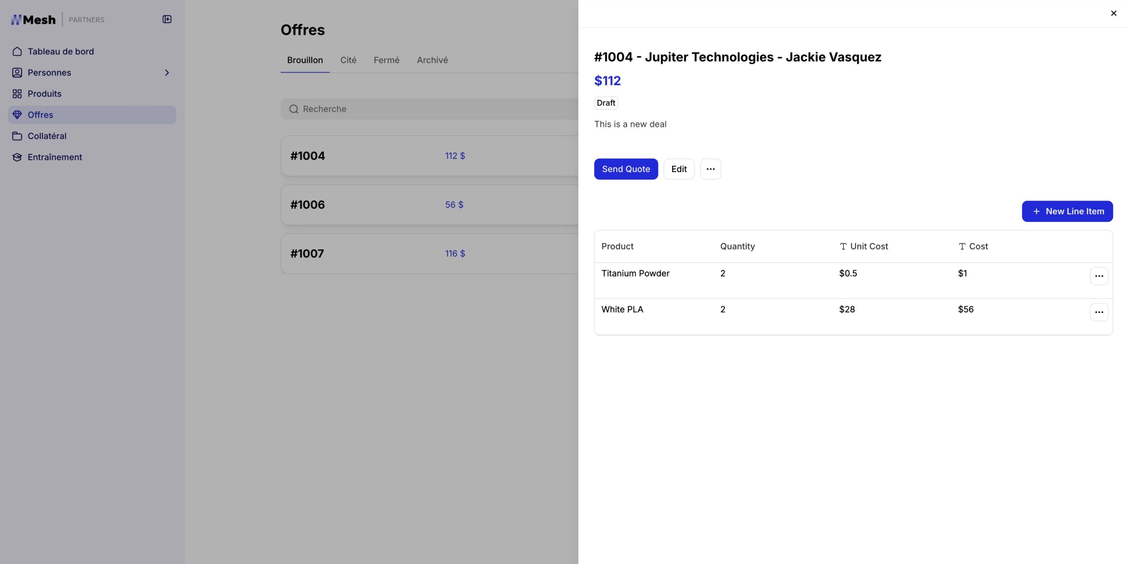Open Titanium Powder row options menu
This screenshot has width=1129, height=564.
click(1099, 276)
